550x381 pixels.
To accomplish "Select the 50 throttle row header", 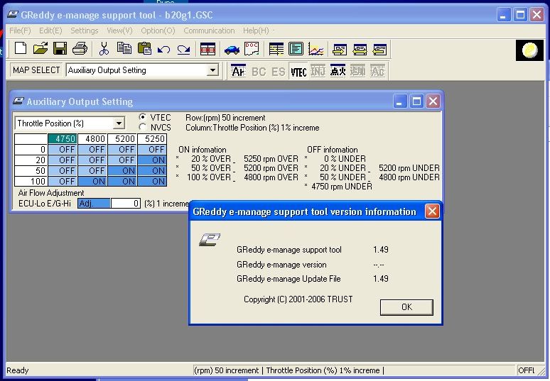I will 31,170.
